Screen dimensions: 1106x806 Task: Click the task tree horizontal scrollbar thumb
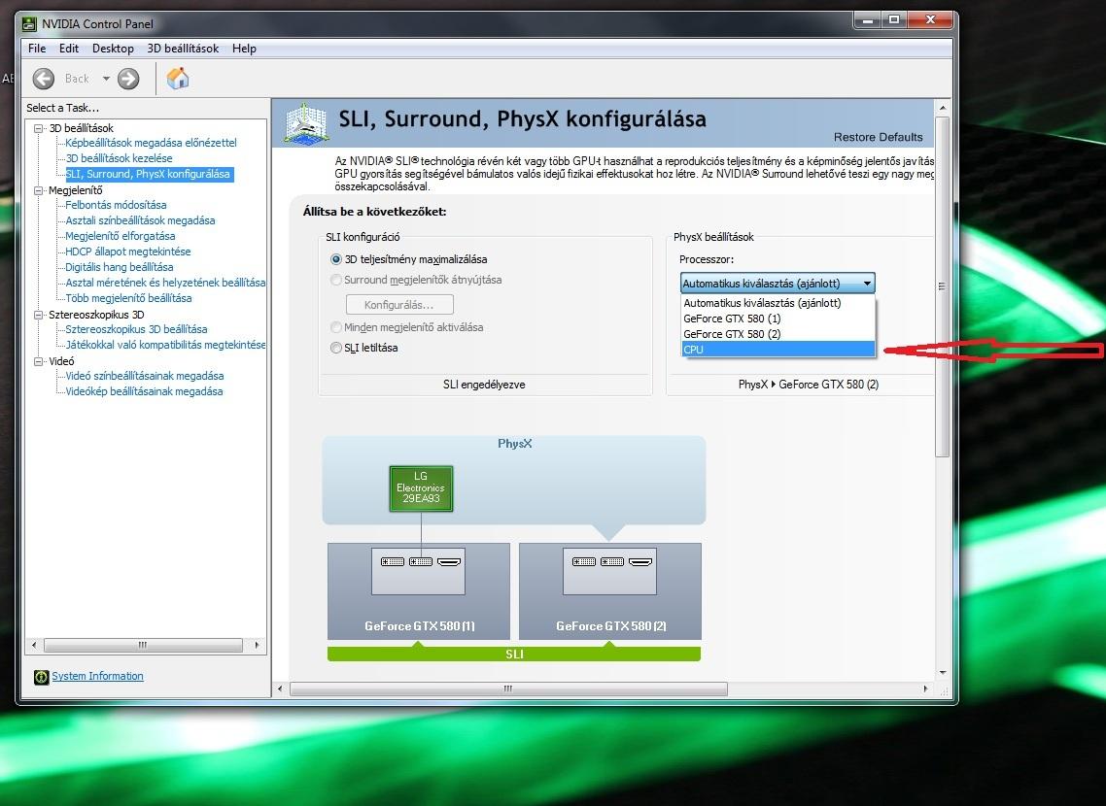pyautogui.click(x=143, y=646)
